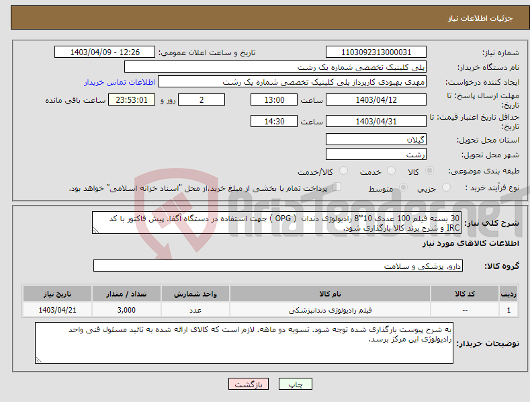Click the remaining days field showing 2
This screenshot has width=530, height=402.
click(202, 99)
